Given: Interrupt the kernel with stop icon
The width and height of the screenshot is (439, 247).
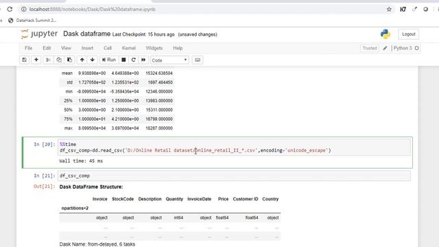Looking at the screenshot, I should pos(123,60).
